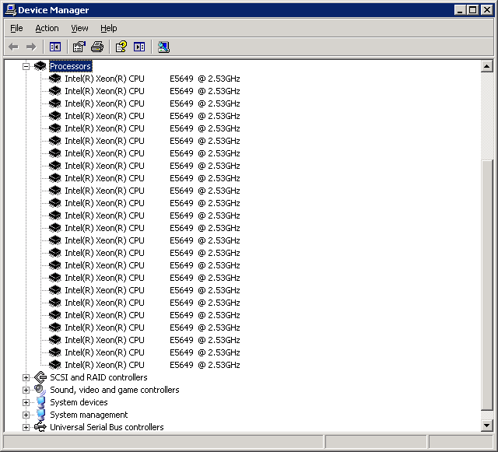Click Scan for hardware changes icon

click(163, 47)
